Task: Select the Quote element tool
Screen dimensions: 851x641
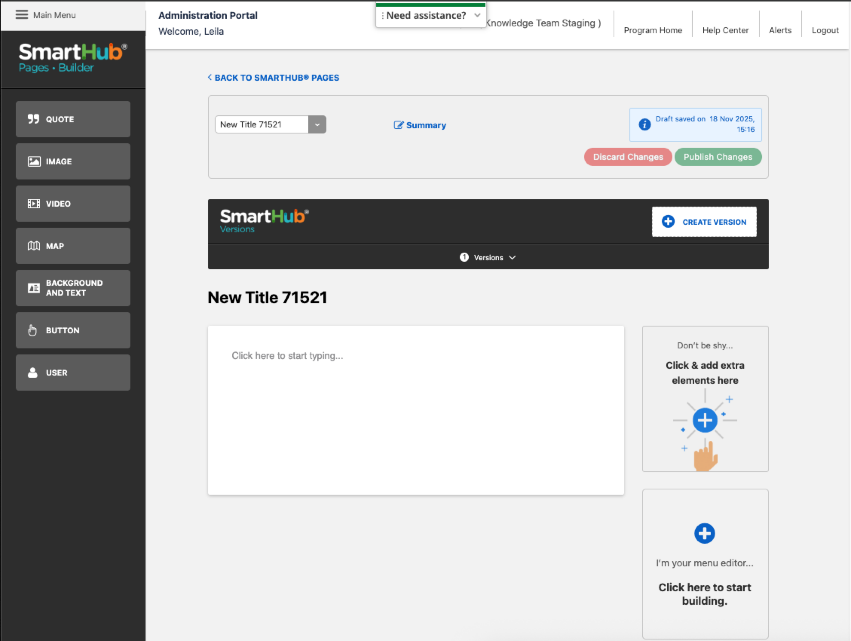Action: click(73, 119)
